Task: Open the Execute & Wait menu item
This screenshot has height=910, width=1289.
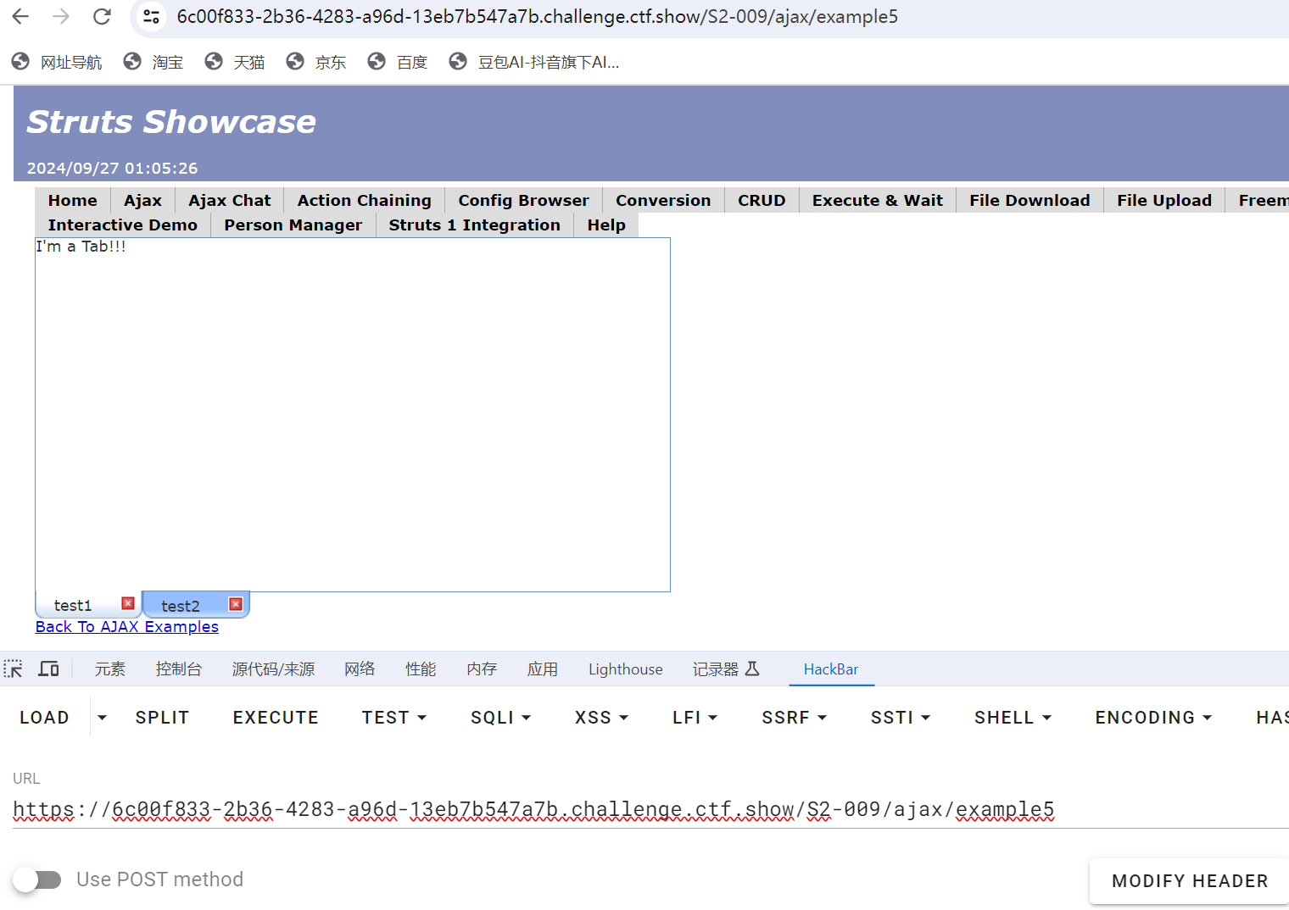Action: pyautogui.click(x=878, y=201)
